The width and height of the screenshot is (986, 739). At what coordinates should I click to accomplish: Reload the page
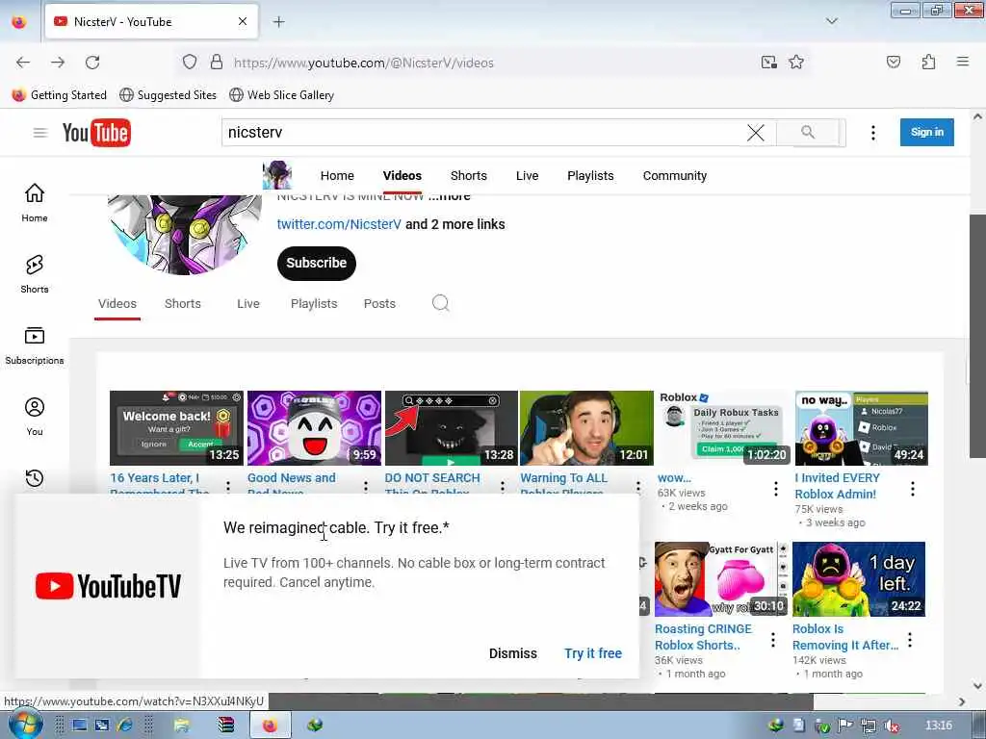[x=92, y=63]
